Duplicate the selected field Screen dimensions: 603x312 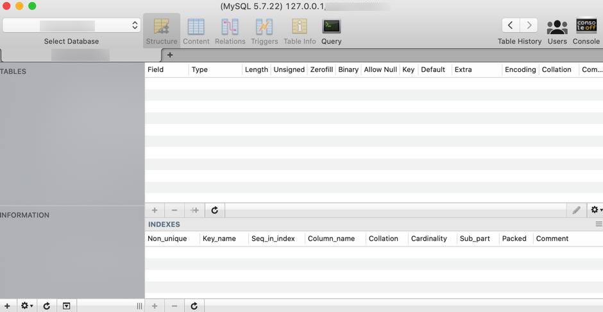pos(194,210)
